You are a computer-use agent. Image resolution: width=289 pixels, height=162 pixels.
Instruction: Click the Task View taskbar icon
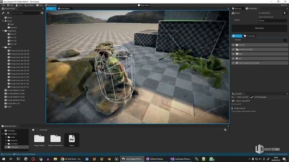pyautogui.click(x=11, y=159)
